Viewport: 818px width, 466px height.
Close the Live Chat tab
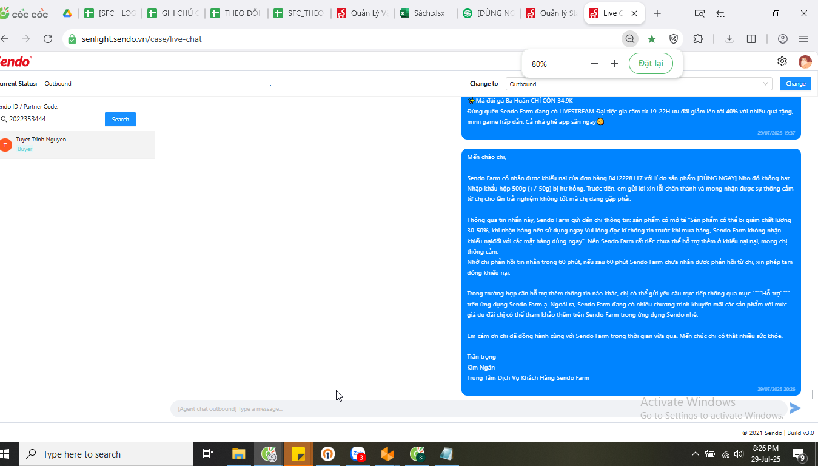click(634, 13)
